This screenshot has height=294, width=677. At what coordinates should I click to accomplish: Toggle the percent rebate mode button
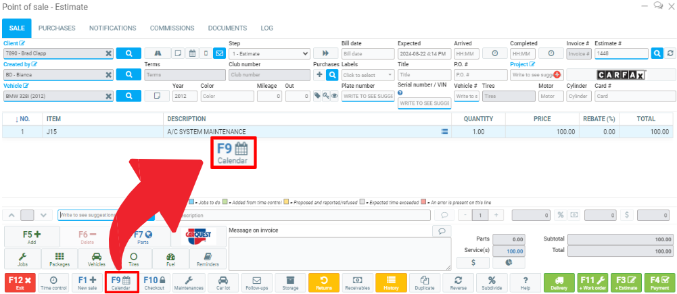[x=560, y=215]
